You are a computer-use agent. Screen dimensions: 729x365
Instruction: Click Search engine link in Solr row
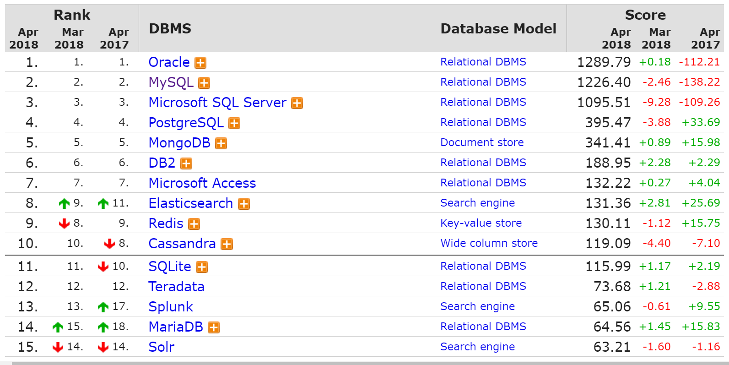pos(477,347)
